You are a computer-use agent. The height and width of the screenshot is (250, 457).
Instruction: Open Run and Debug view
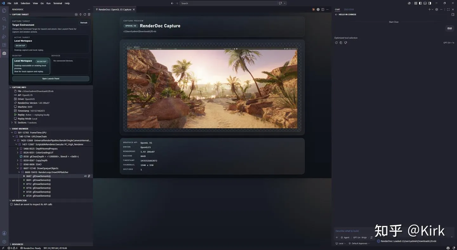(4, 36)
